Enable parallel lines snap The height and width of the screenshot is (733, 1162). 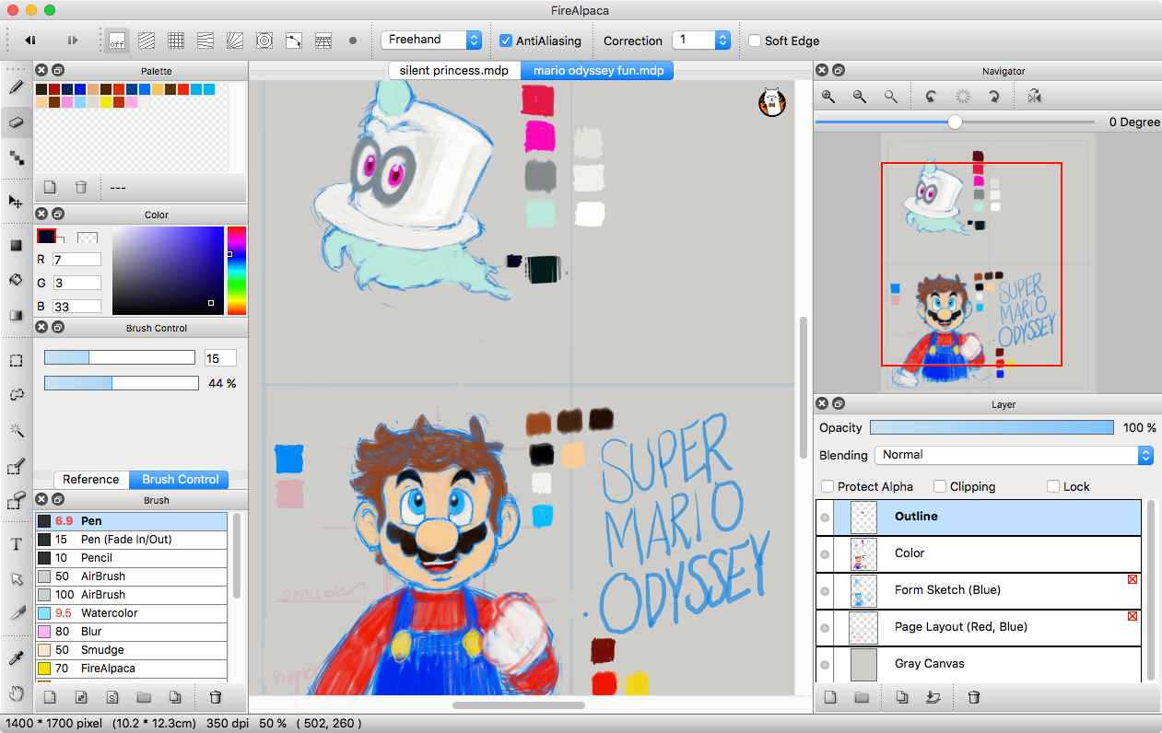click(147, 41)
